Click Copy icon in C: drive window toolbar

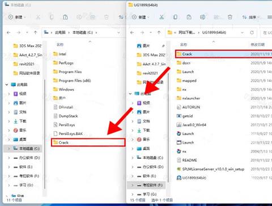click(52, 17)
